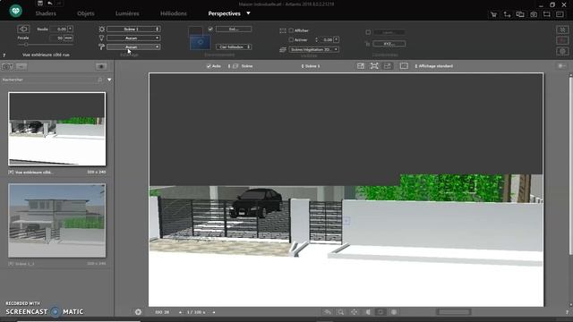
Task: Adjust the focal length slider
Action: [x=26, y=45]
